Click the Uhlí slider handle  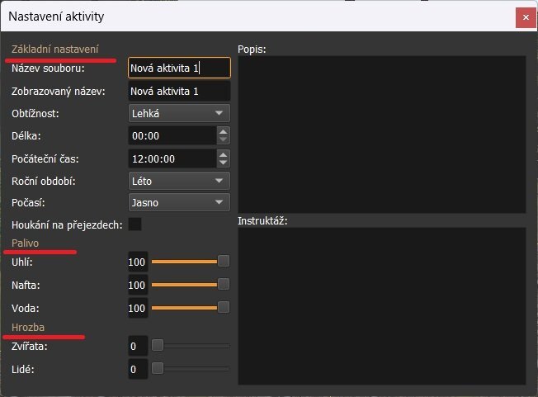coord(223,262)
